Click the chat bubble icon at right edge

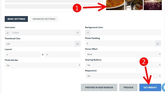(163, 87)
